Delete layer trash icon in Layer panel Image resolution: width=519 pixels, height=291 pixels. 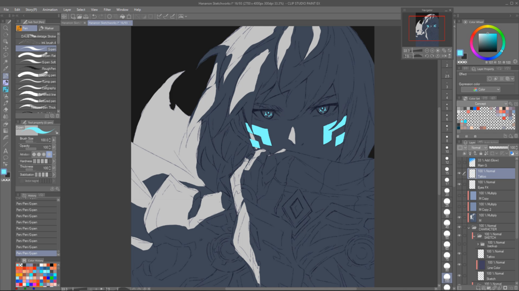(515, 288)
